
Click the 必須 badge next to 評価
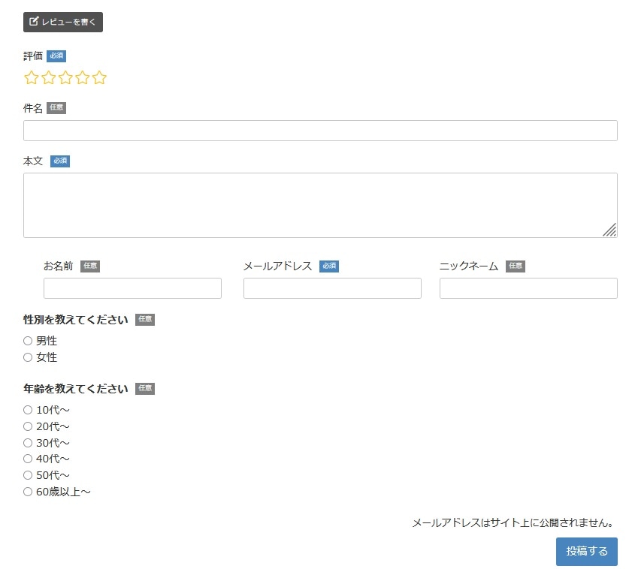pyautogui.click(x=56, y=56)
